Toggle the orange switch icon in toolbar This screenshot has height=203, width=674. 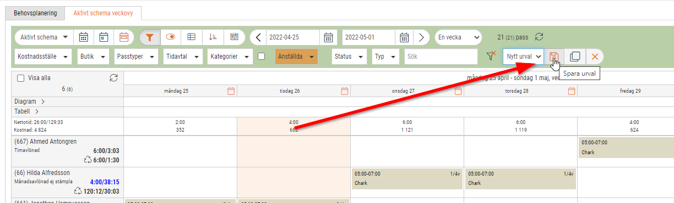coord(171,37)
